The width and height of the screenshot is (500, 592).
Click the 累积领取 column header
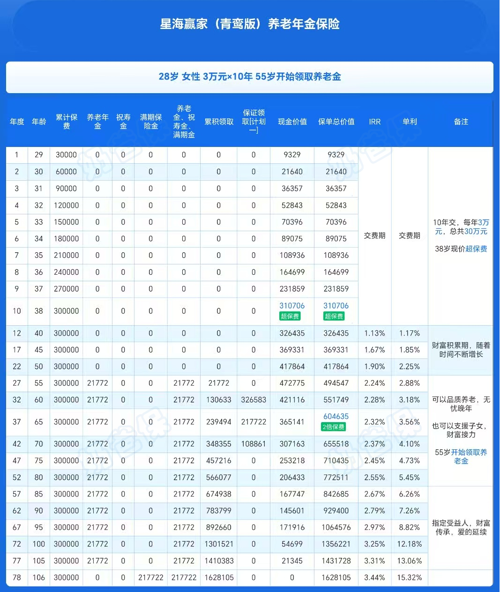tap(218, 122)
